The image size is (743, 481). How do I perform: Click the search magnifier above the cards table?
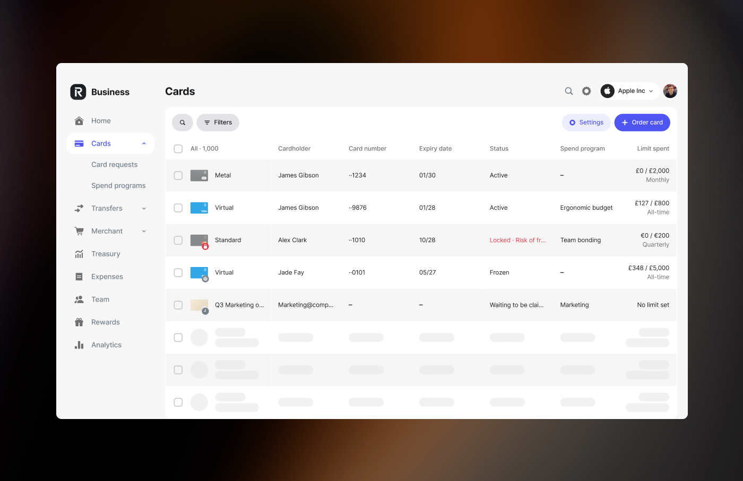(x=183, y=122)
